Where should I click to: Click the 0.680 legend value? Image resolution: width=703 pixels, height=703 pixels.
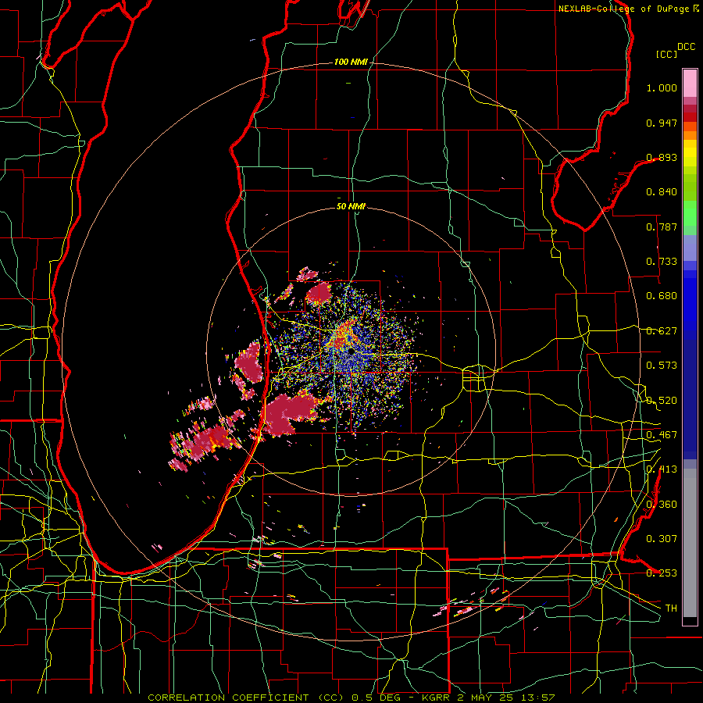662,296
